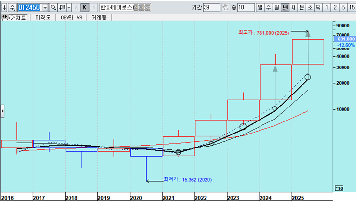Click the 중 field showing 10
357x201 pixels.
point(246,8)
